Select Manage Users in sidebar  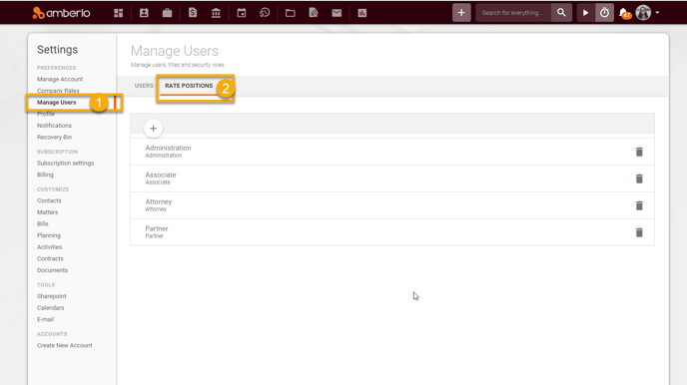(57, 103)
